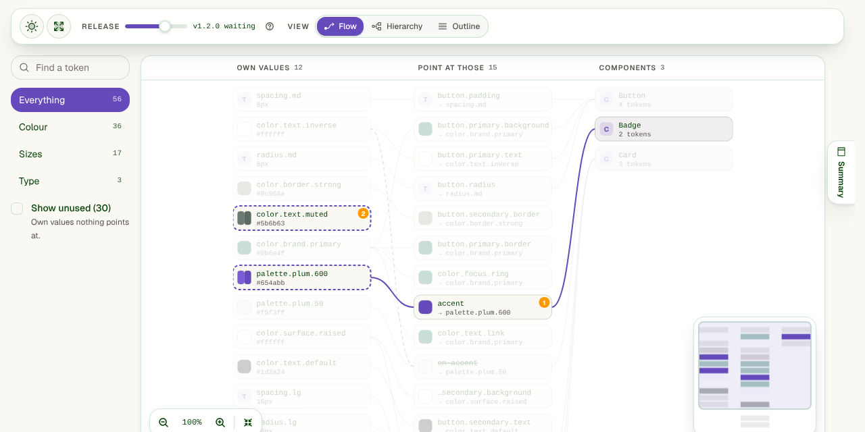Image resolution: width=865 pixels, height=432 pixels.
Task: Click the C icon on Badge component
Action: (x=607, y=129)
